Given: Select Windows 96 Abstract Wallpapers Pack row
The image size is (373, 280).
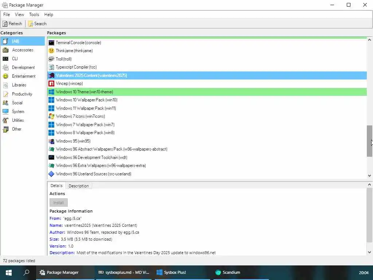Looking at the screenshot, I should pos(207,149).
